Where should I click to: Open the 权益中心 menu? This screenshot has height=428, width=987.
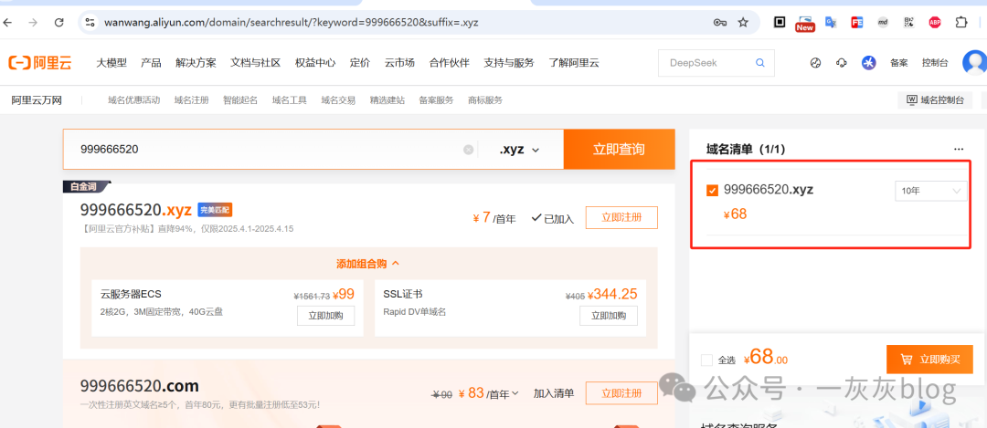[315, 63]
